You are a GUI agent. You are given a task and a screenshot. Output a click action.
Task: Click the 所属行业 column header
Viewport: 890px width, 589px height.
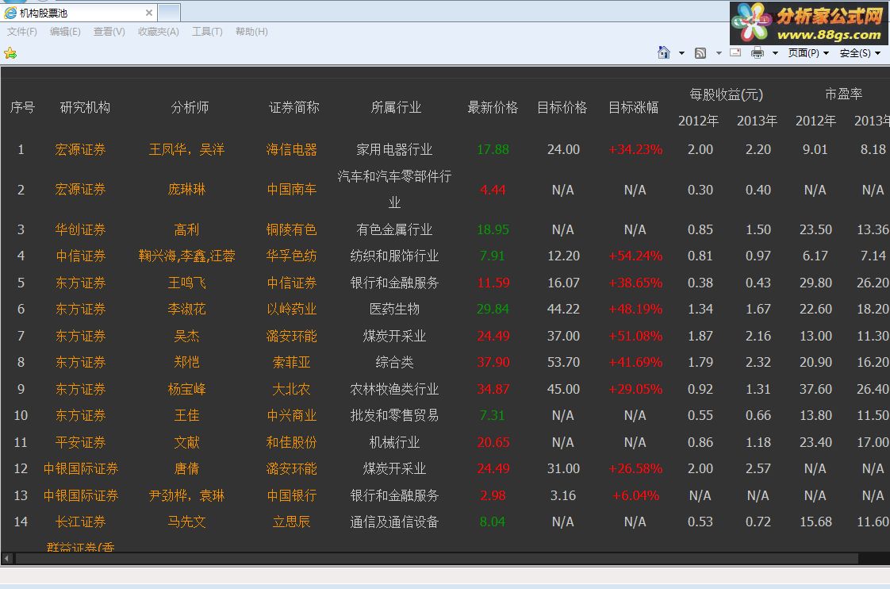tap(396, 107)
